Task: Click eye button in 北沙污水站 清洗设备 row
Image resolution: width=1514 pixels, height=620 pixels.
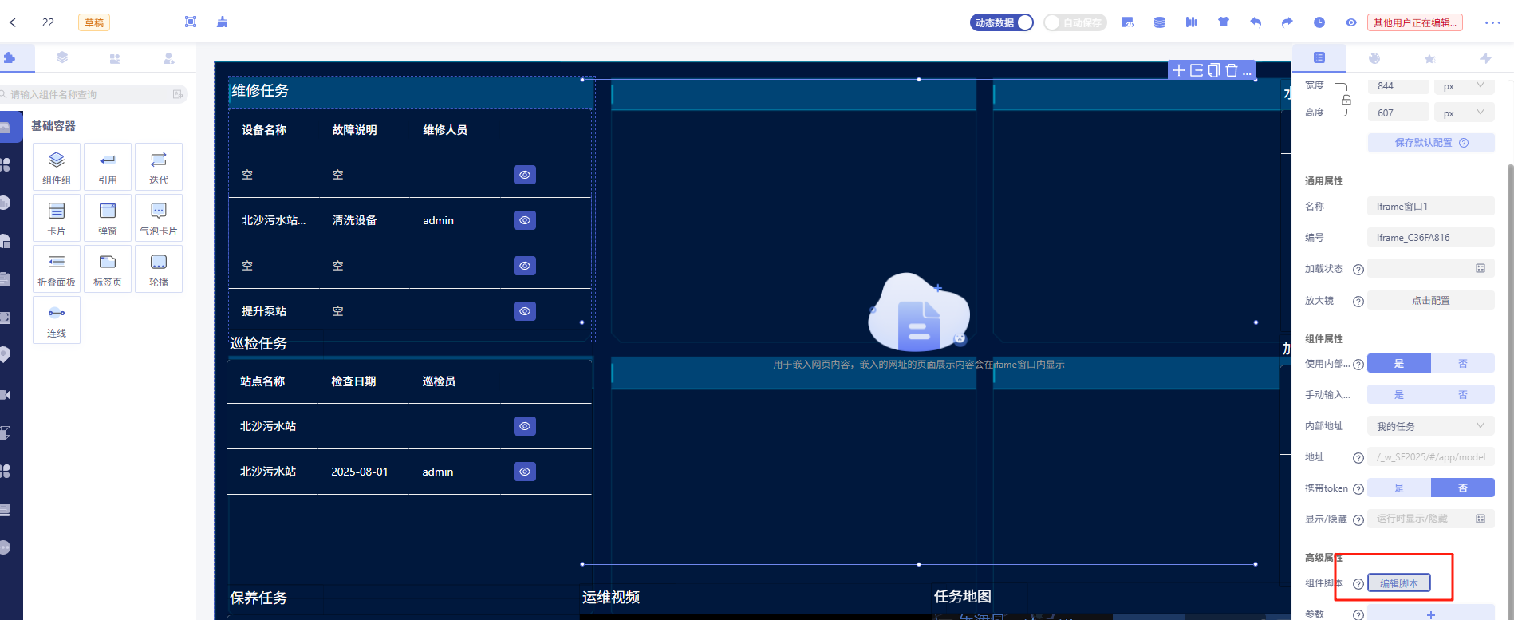Action: coord(525,220)
